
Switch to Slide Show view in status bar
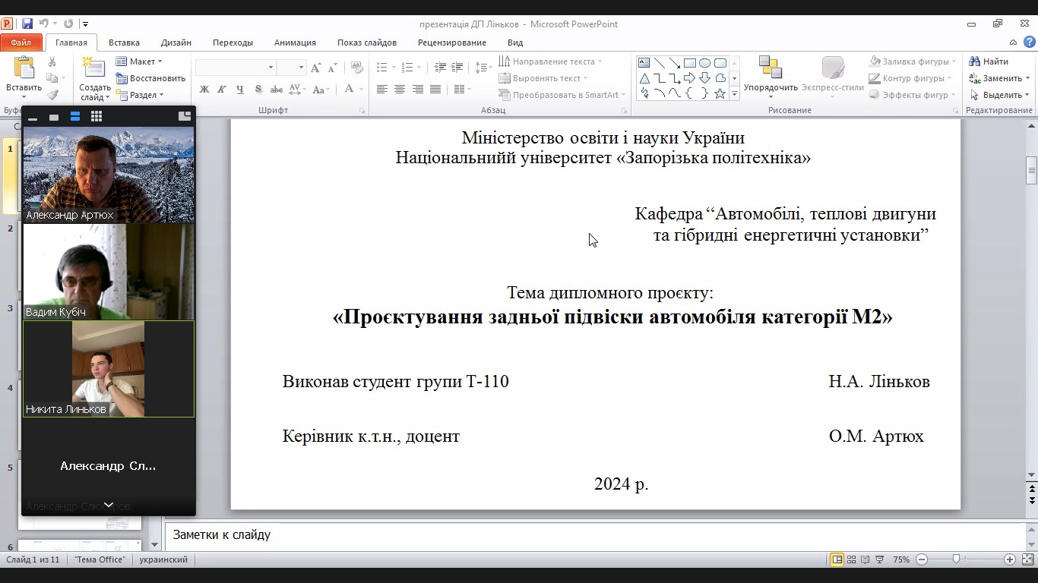(x=878, y=559)
